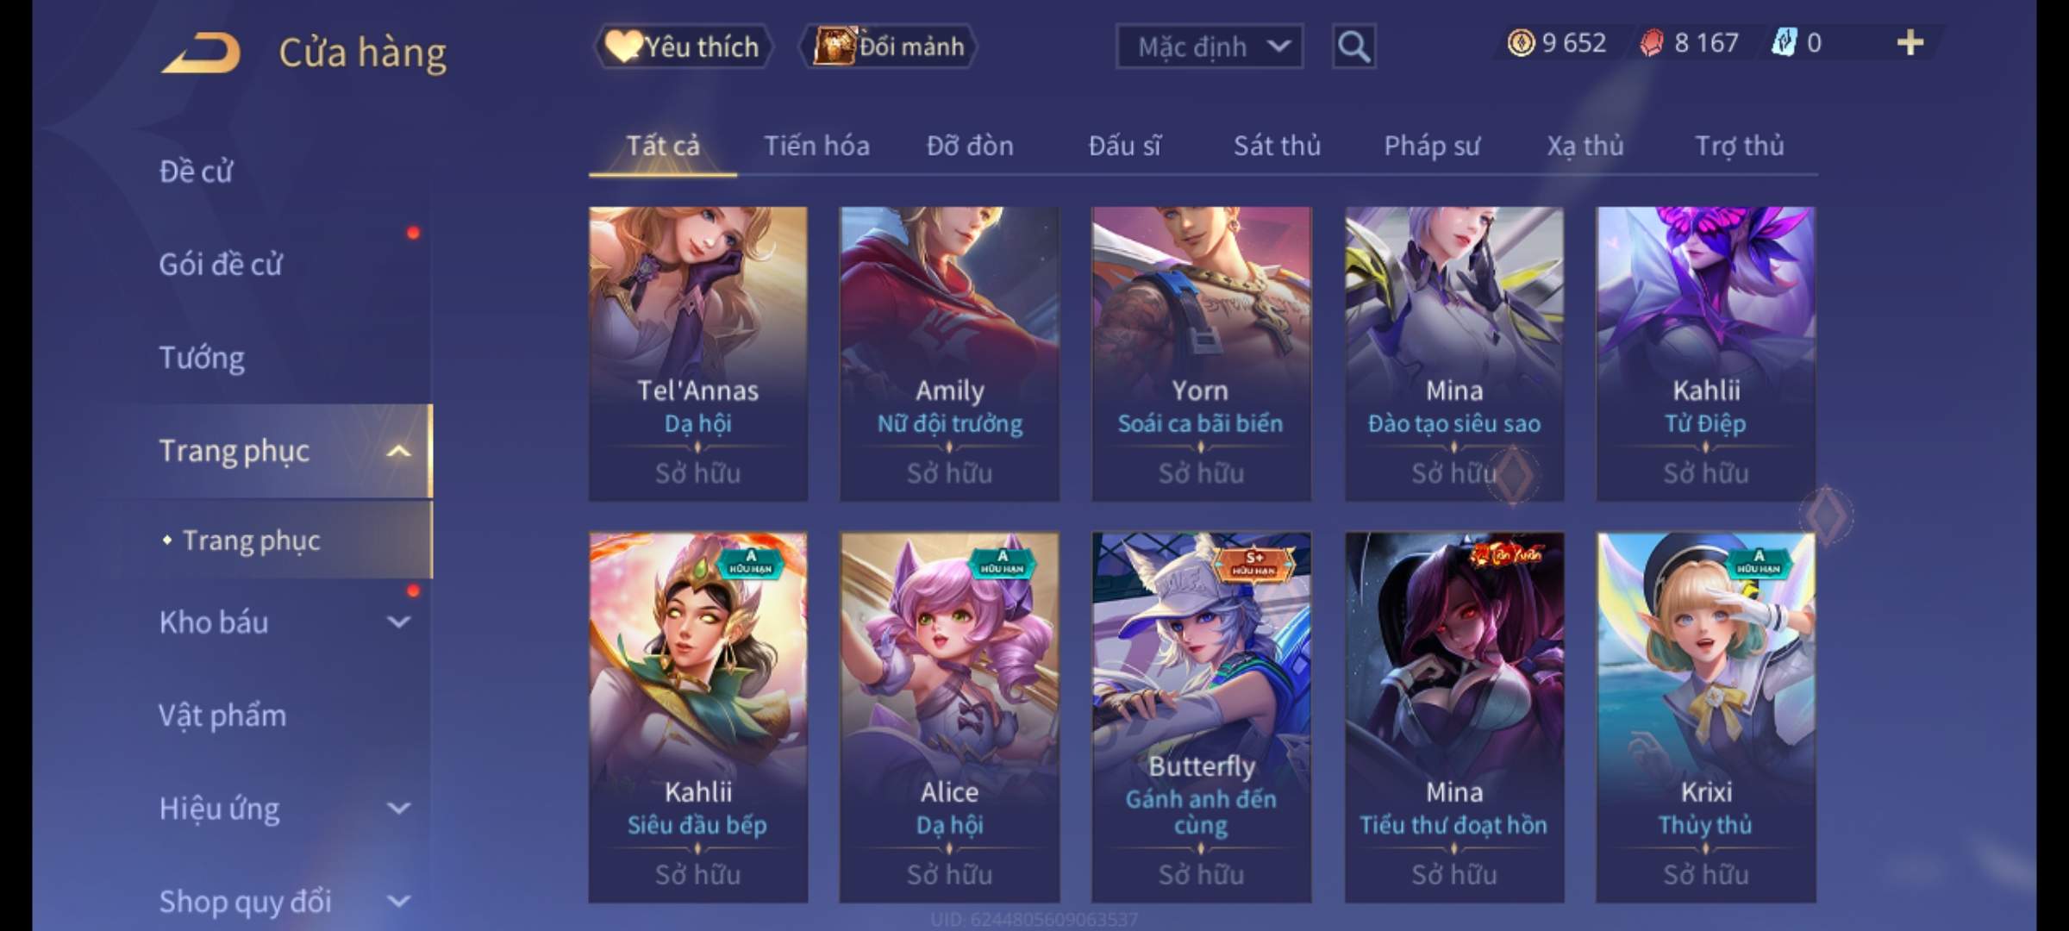Open the search magnifier icon

tap(1353, 47)
